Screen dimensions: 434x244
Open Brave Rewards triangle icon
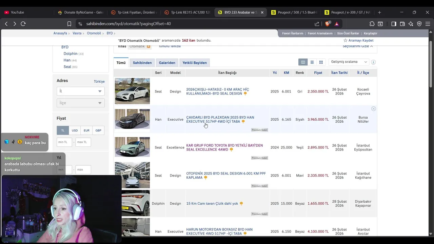point(337,24)
